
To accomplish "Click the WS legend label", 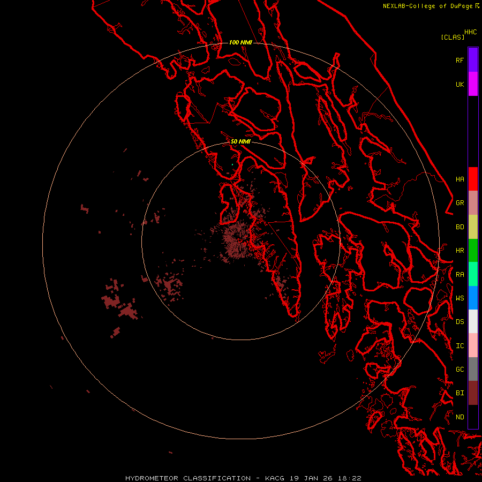I will pos(460,298).
